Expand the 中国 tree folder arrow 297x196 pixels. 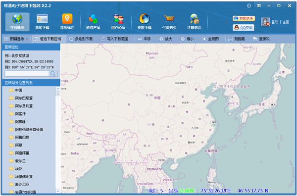click(x=5, y=90)
